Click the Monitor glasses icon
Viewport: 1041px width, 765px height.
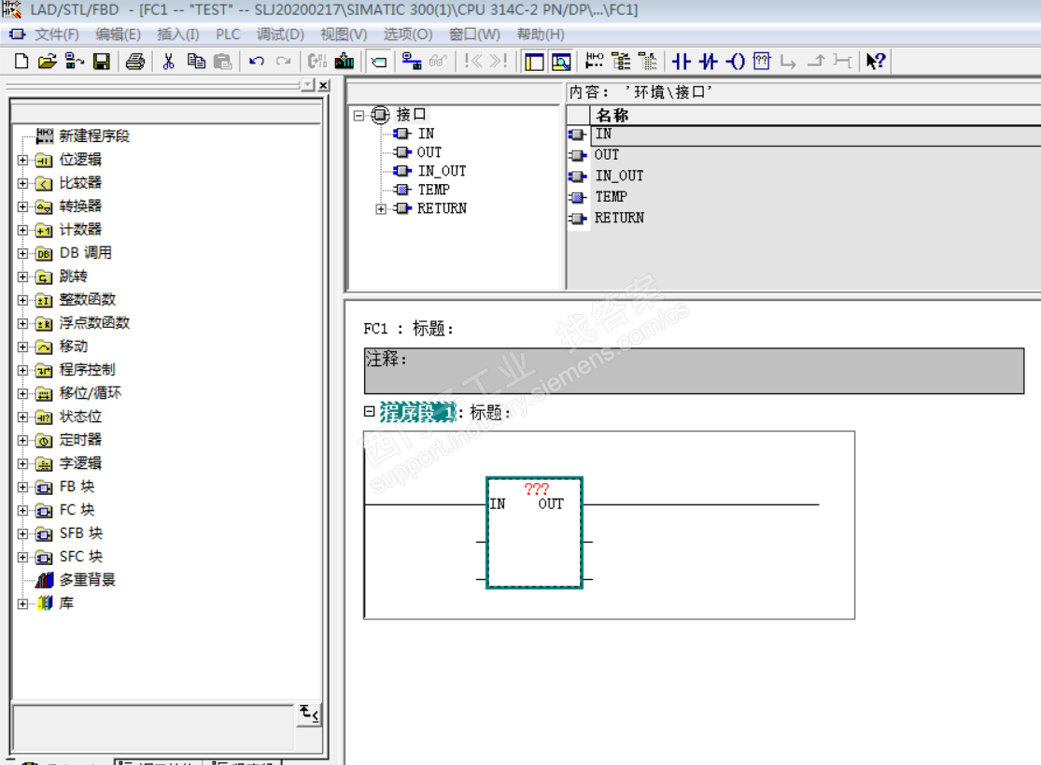pos(438,62)
